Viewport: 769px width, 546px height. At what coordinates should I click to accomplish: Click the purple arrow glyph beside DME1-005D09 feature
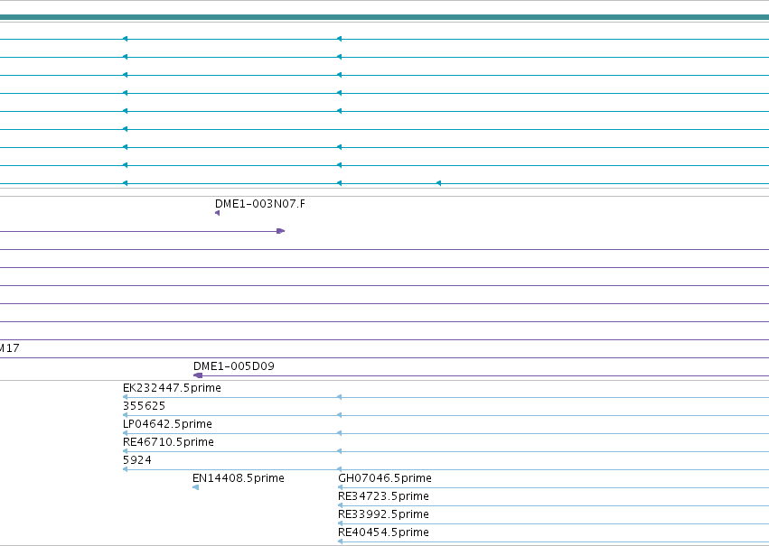click(x=198, y=375)
